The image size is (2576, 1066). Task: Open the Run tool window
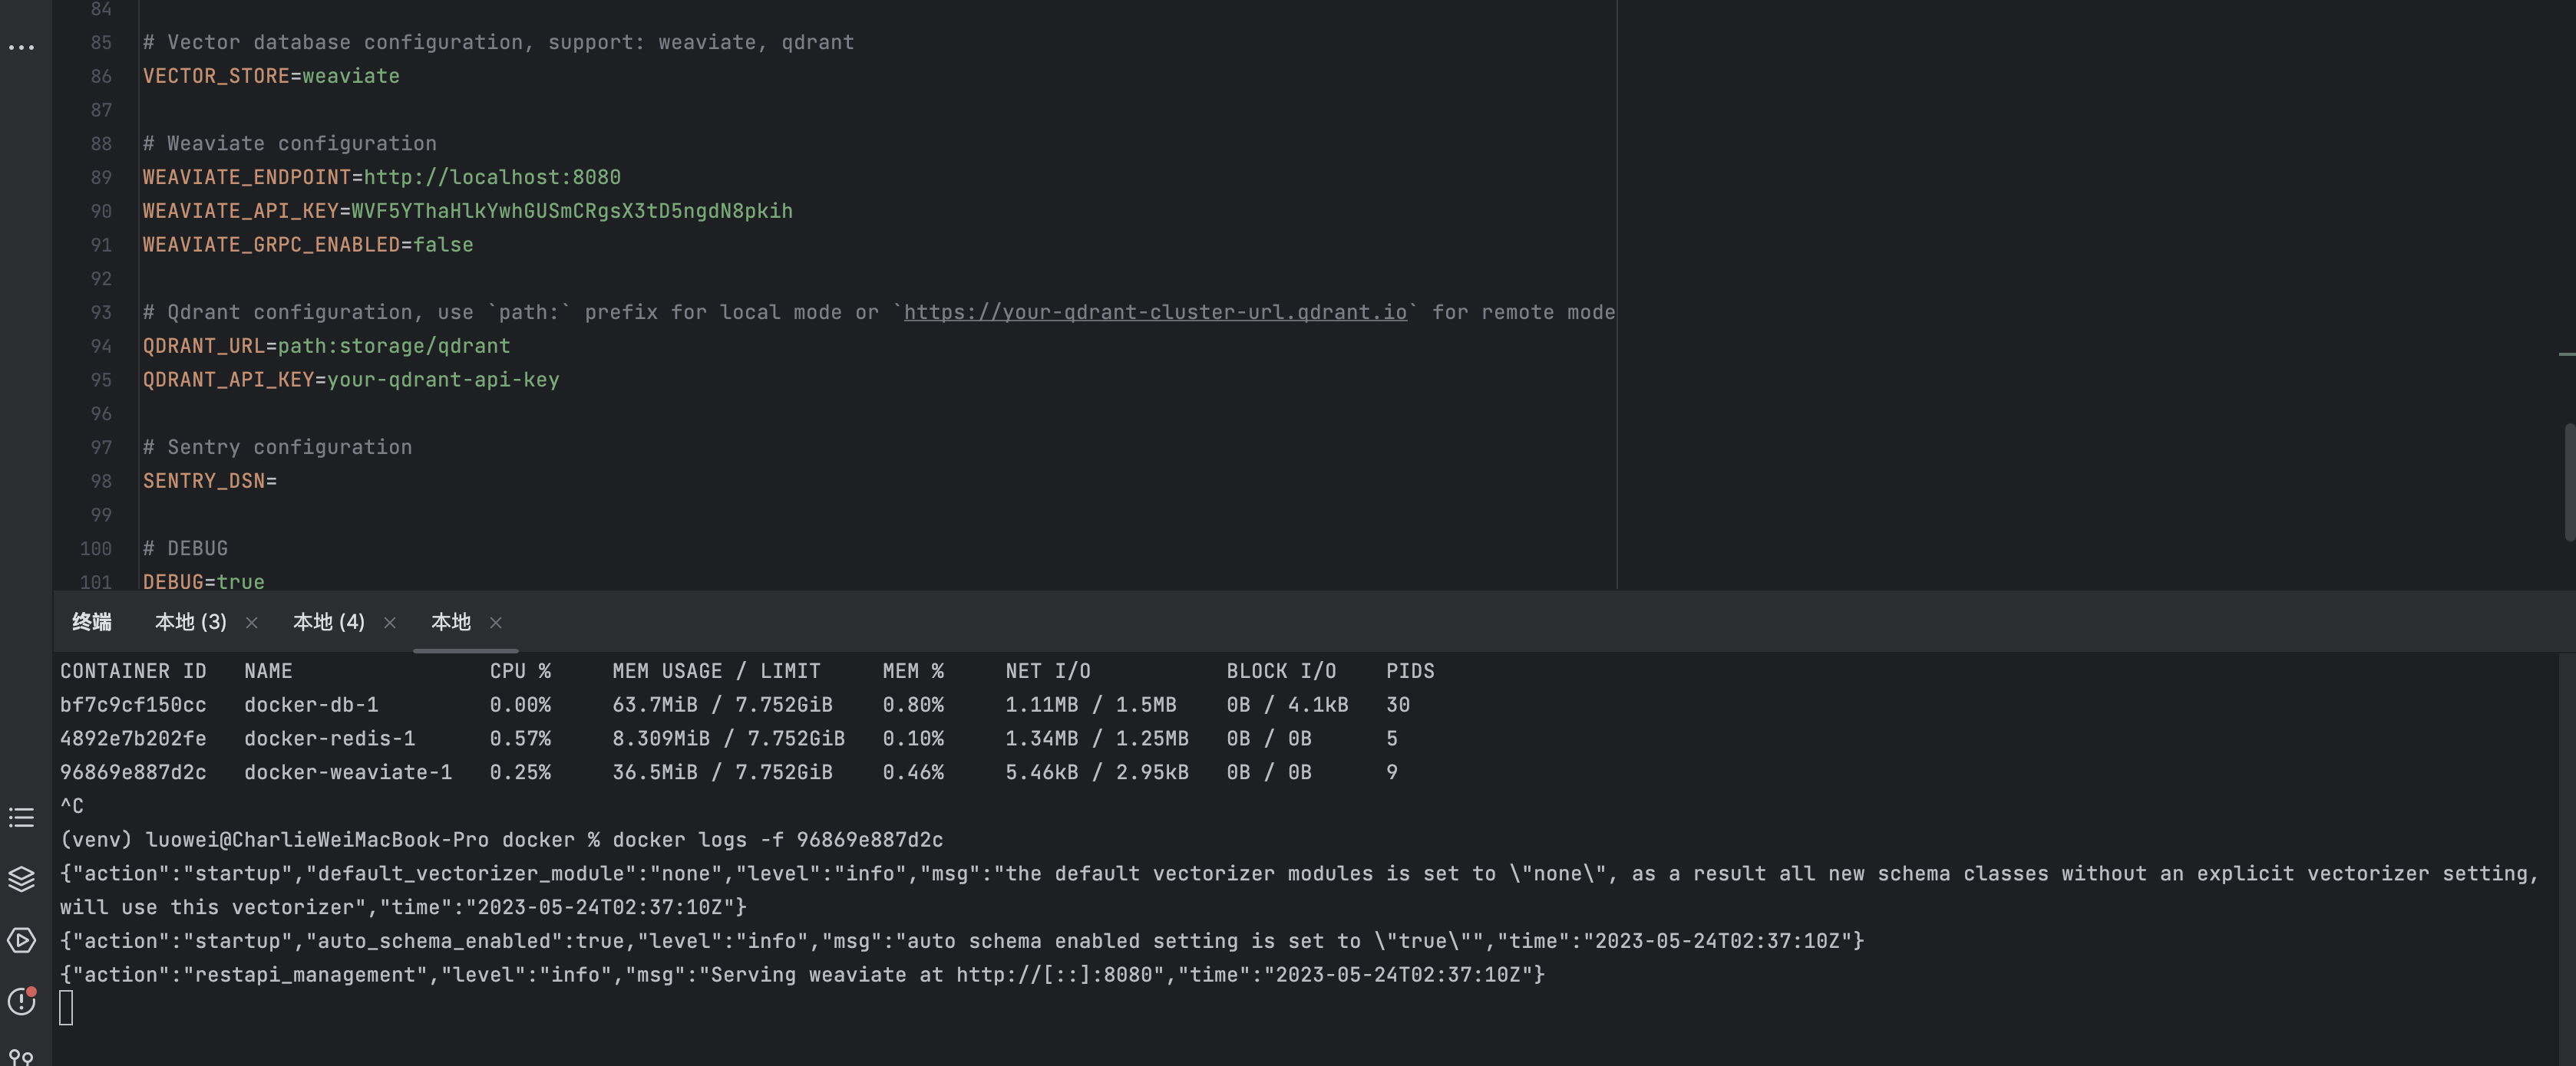point(21,941)
